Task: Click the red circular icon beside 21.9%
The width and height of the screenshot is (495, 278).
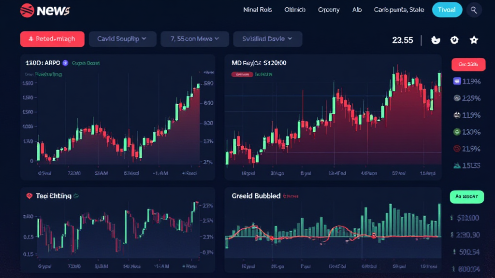Action: (456, 149)
